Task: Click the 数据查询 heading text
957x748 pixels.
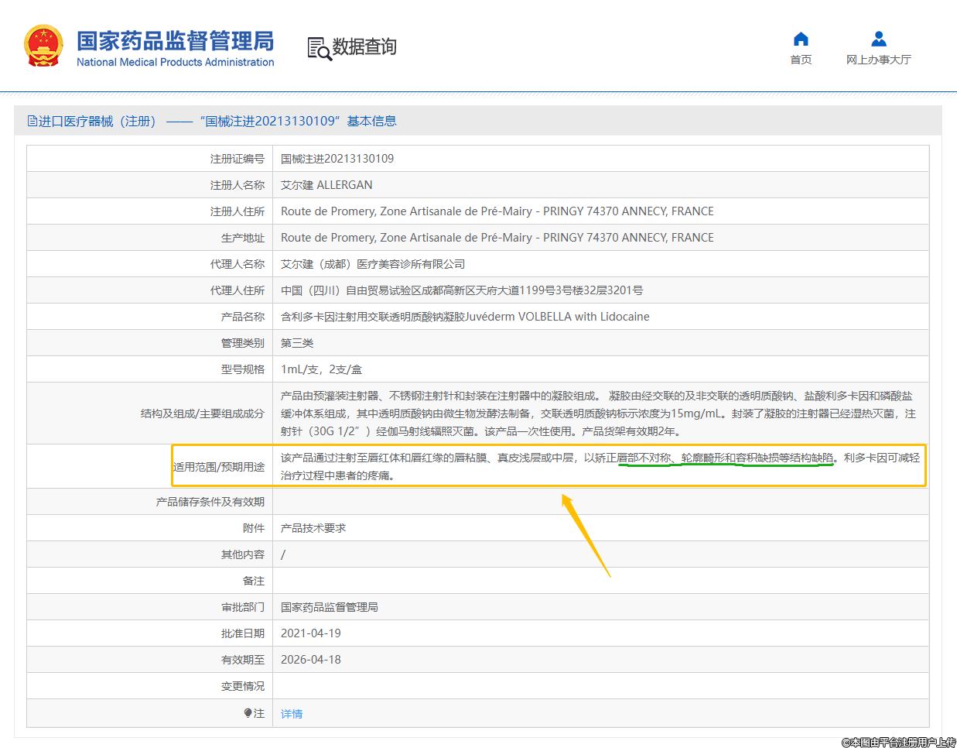Action: pyautogui.click(x=364, y=47)
